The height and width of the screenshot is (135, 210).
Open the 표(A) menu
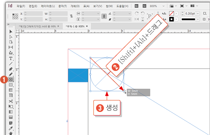pyautogui.click(x=86, y=6)
